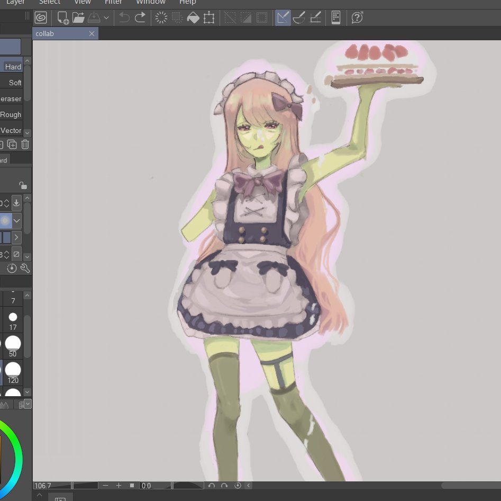Redo the last undone action
Viewport: 501px width, 501px height.
tap(140, 17)
